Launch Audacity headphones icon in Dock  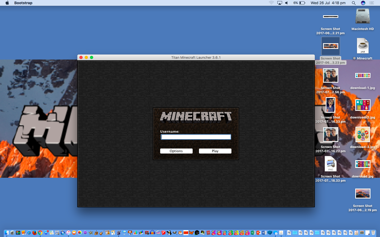152,233
